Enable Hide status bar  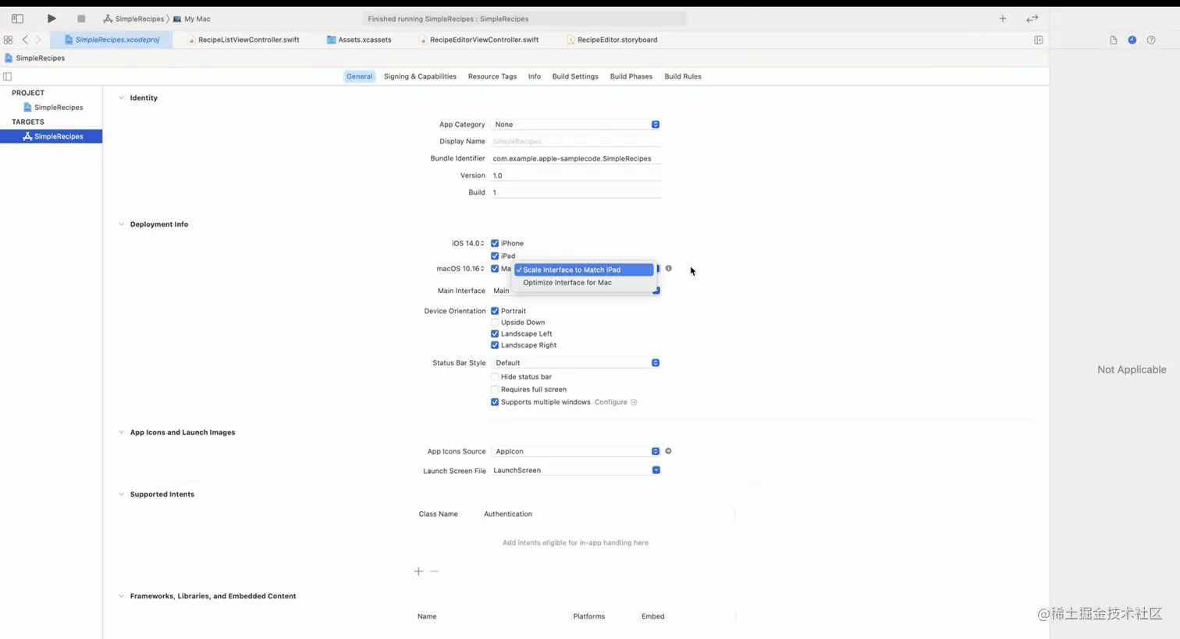495,377
